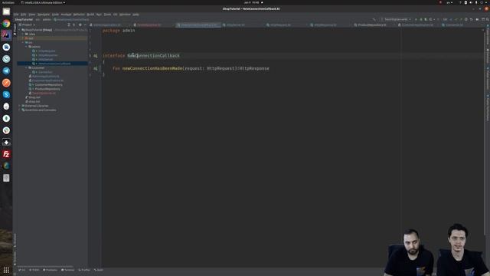Image resolution: width=490 pixels, height=276 pixels.
Task: Open the Build tool window
Action: 99,270
